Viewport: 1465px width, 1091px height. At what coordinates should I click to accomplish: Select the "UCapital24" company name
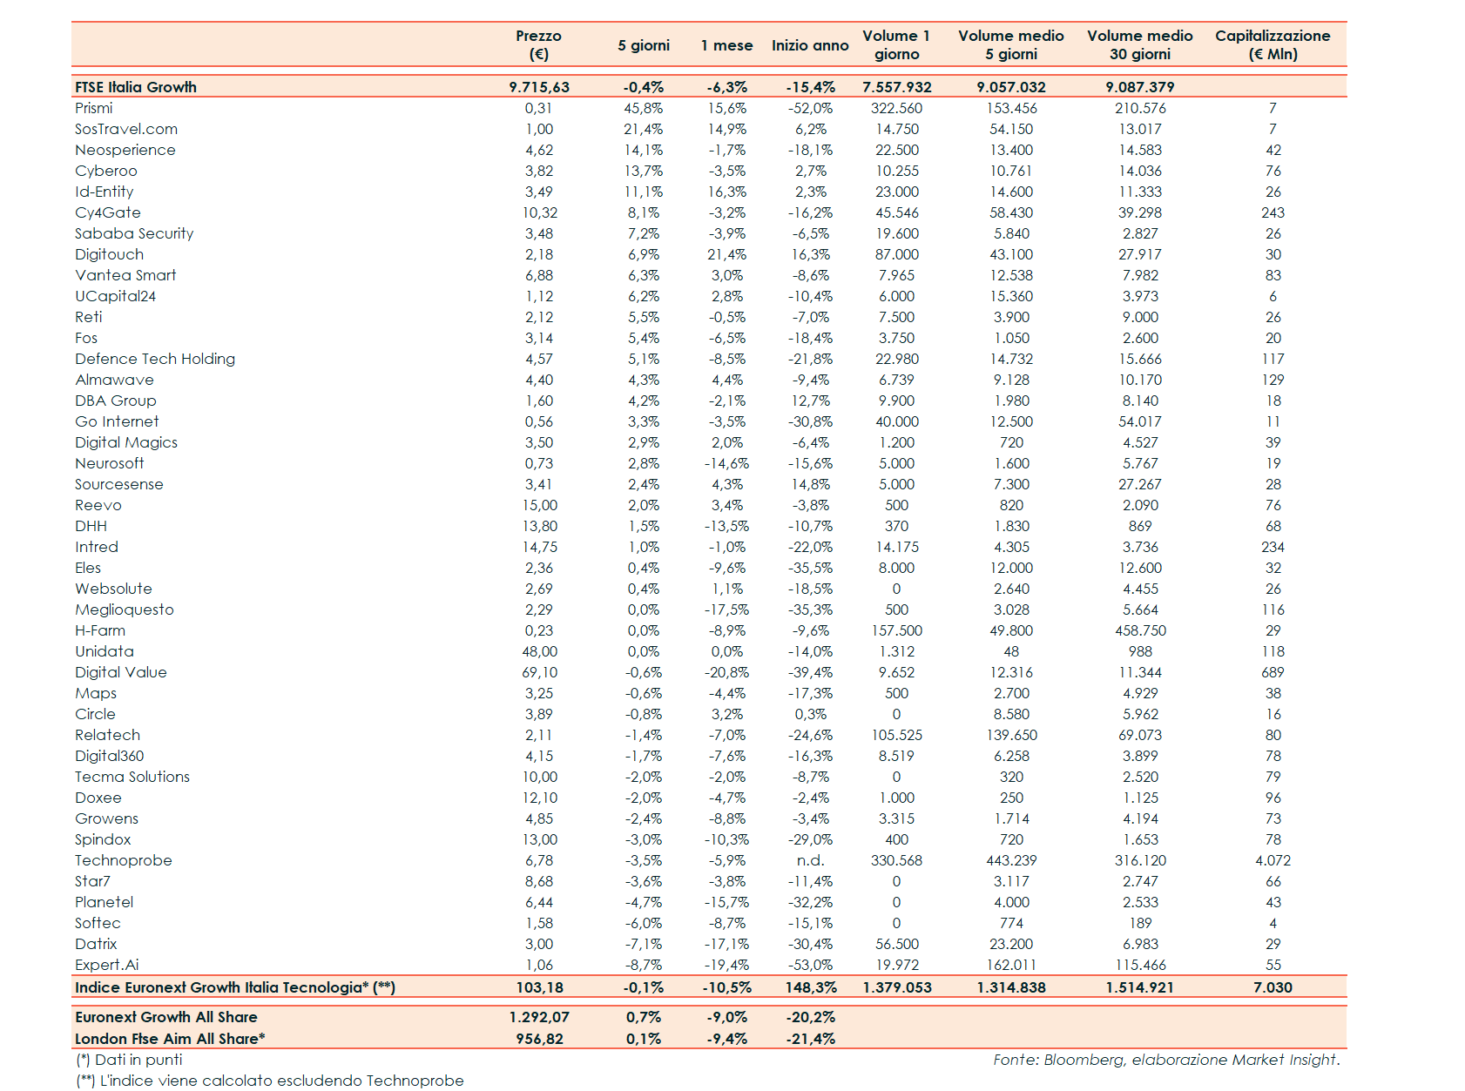click(116, 296)
